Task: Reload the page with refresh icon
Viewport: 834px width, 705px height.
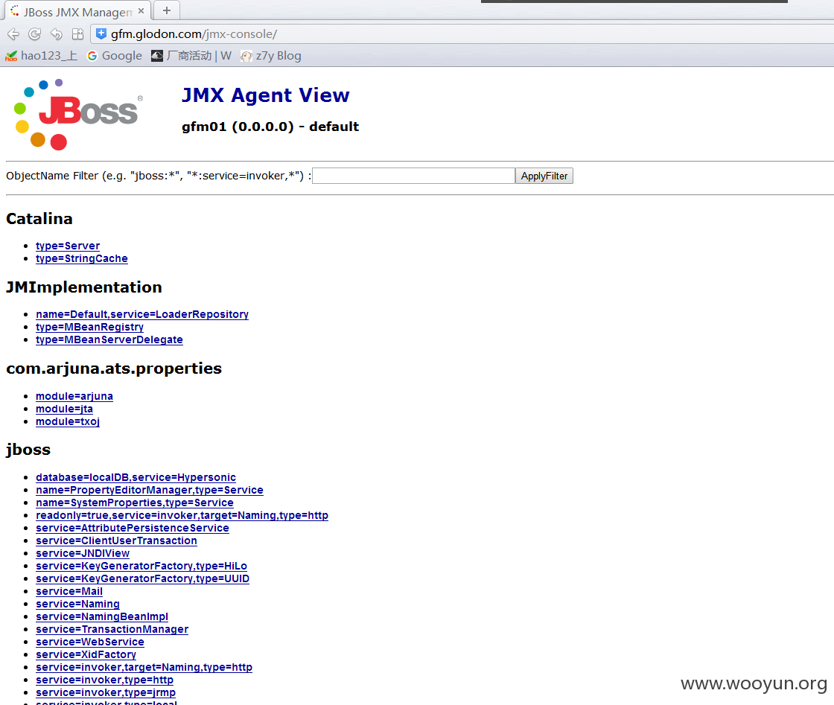Action: pyautogui.click(x=34, y=34)
